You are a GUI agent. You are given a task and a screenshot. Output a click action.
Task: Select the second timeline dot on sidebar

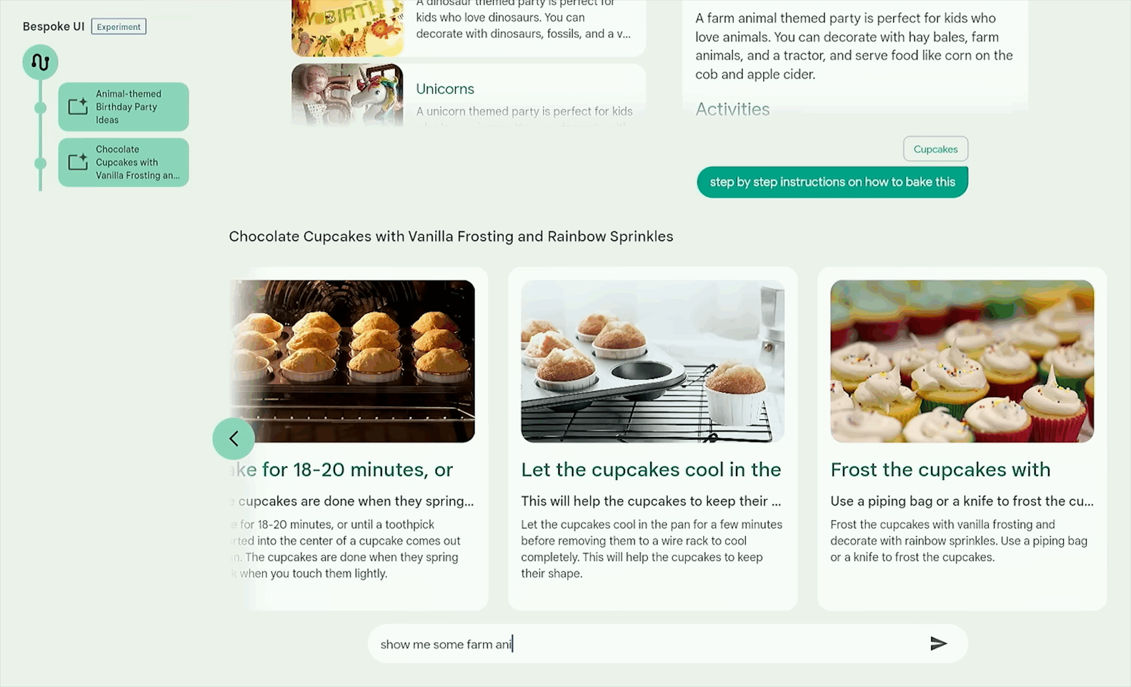point(40,163)
